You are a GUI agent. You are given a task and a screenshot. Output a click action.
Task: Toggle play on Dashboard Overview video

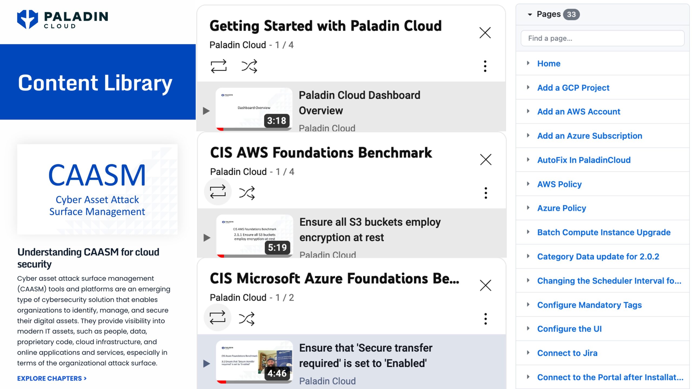(206, 110)
